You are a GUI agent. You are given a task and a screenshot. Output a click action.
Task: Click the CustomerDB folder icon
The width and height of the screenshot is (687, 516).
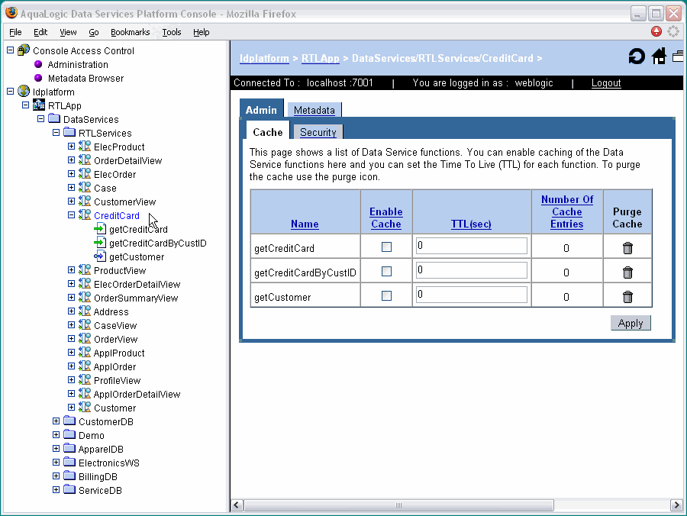click(69, 421)
